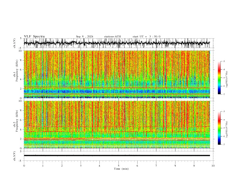Click time axis tick label "7"
This screenshot has width=240, height=186.
[x=156, y=166]
